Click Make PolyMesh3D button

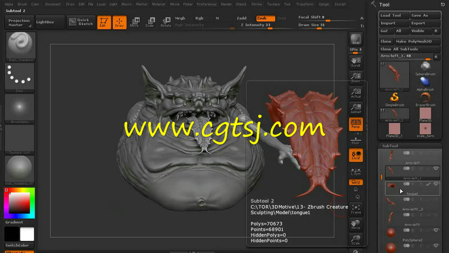tap(417, 41)
